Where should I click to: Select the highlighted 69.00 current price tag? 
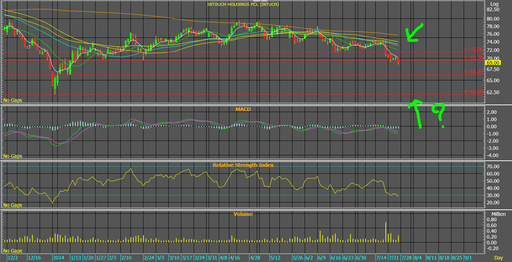point(494,62)
